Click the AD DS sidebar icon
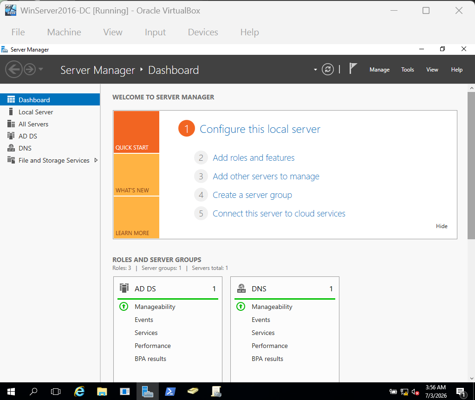 coord(11,136)
